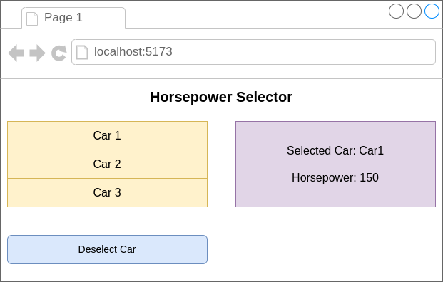
Task: Select Car 3 from the list
Action: [107, 192]
